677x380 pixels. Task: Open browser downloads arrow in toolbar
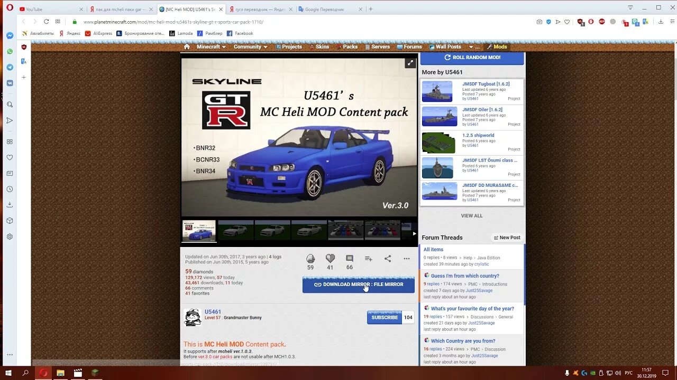[x=661, y=22]
